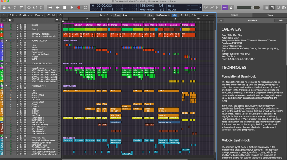The width and height of the screenshot is (287, 160).
Task: Mute the Stanza track
Action: point(17,25)
